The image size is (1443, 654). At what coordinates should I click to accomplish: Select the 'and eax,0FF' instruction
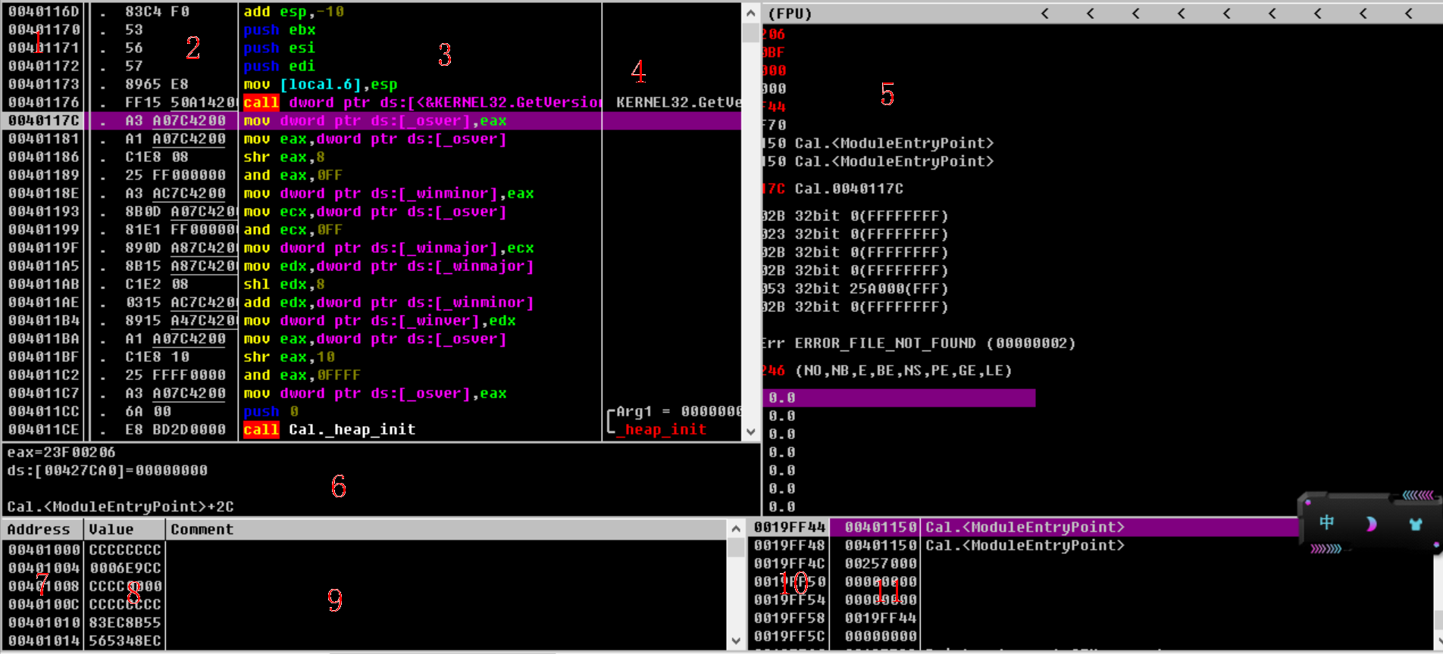293,176
